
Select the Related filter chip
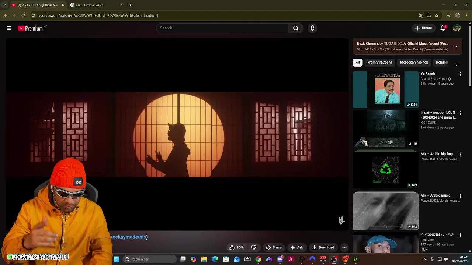coord(441,63)
